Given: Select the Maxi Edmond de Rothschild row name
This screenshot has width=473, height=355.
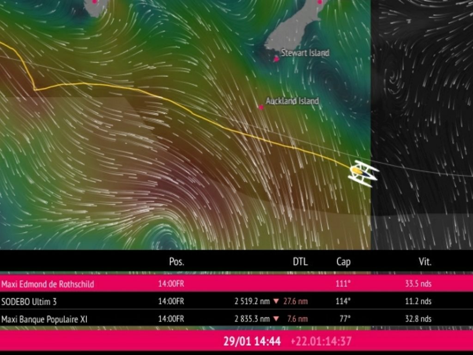Looking at the screenshot, I should 48,284.
